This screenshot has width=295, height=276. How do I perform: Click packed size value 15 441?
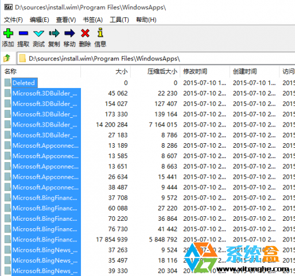pyautogui.click(x=168, y=177)
